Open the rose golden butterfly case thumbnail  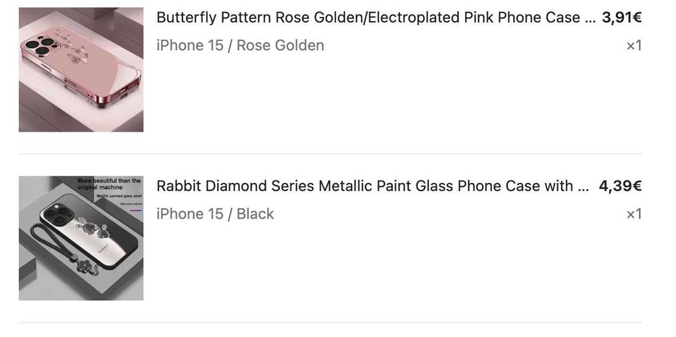[81, 70]
